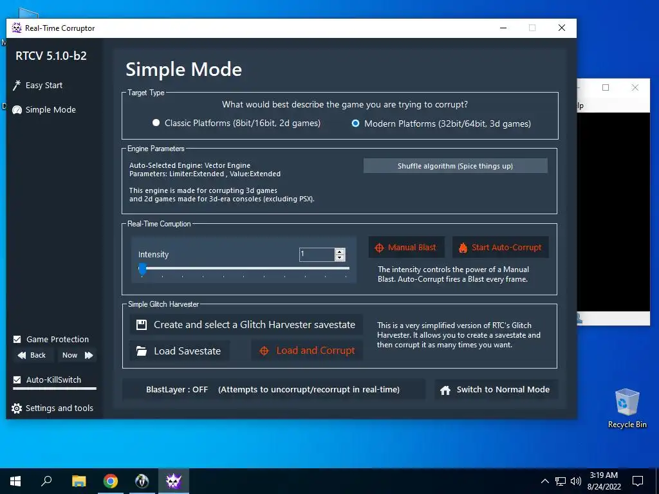The image size is (659, 494).
Task: Show hidden system tray icons
Action: point(544,481)
